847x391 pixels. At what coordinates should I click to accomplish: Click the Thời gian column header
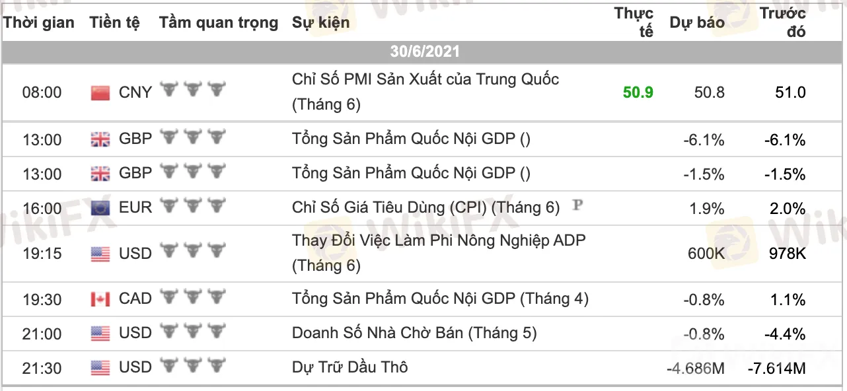click(39, 22)
